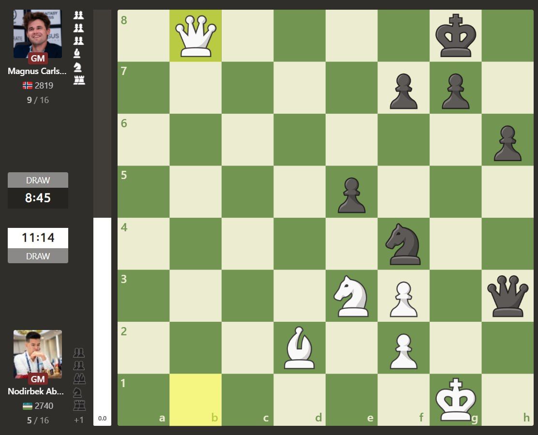Click Nodirbek's captured black rook icon

coord(79,405)
